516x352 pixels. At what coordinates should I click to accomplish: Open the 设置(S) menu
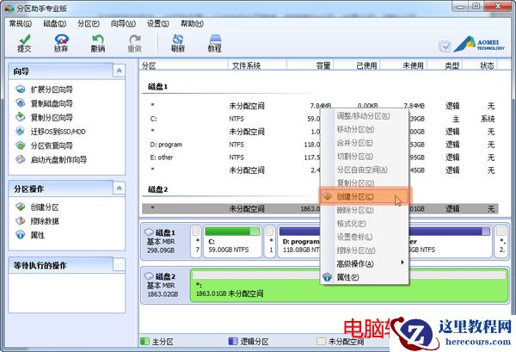(158, 24)
